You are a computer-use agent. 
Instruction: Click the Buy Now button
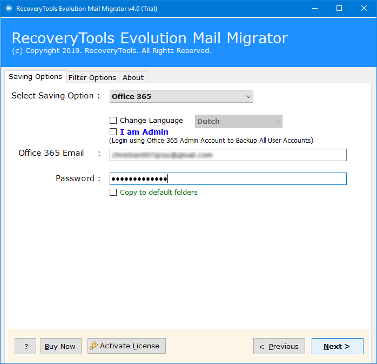pos(61,346)
